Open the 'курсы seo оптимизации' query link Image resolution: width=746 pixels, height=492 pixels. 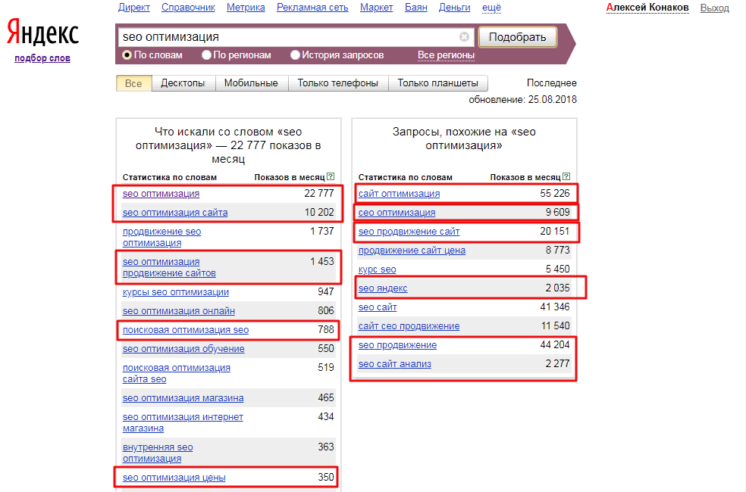pos(176,292)
